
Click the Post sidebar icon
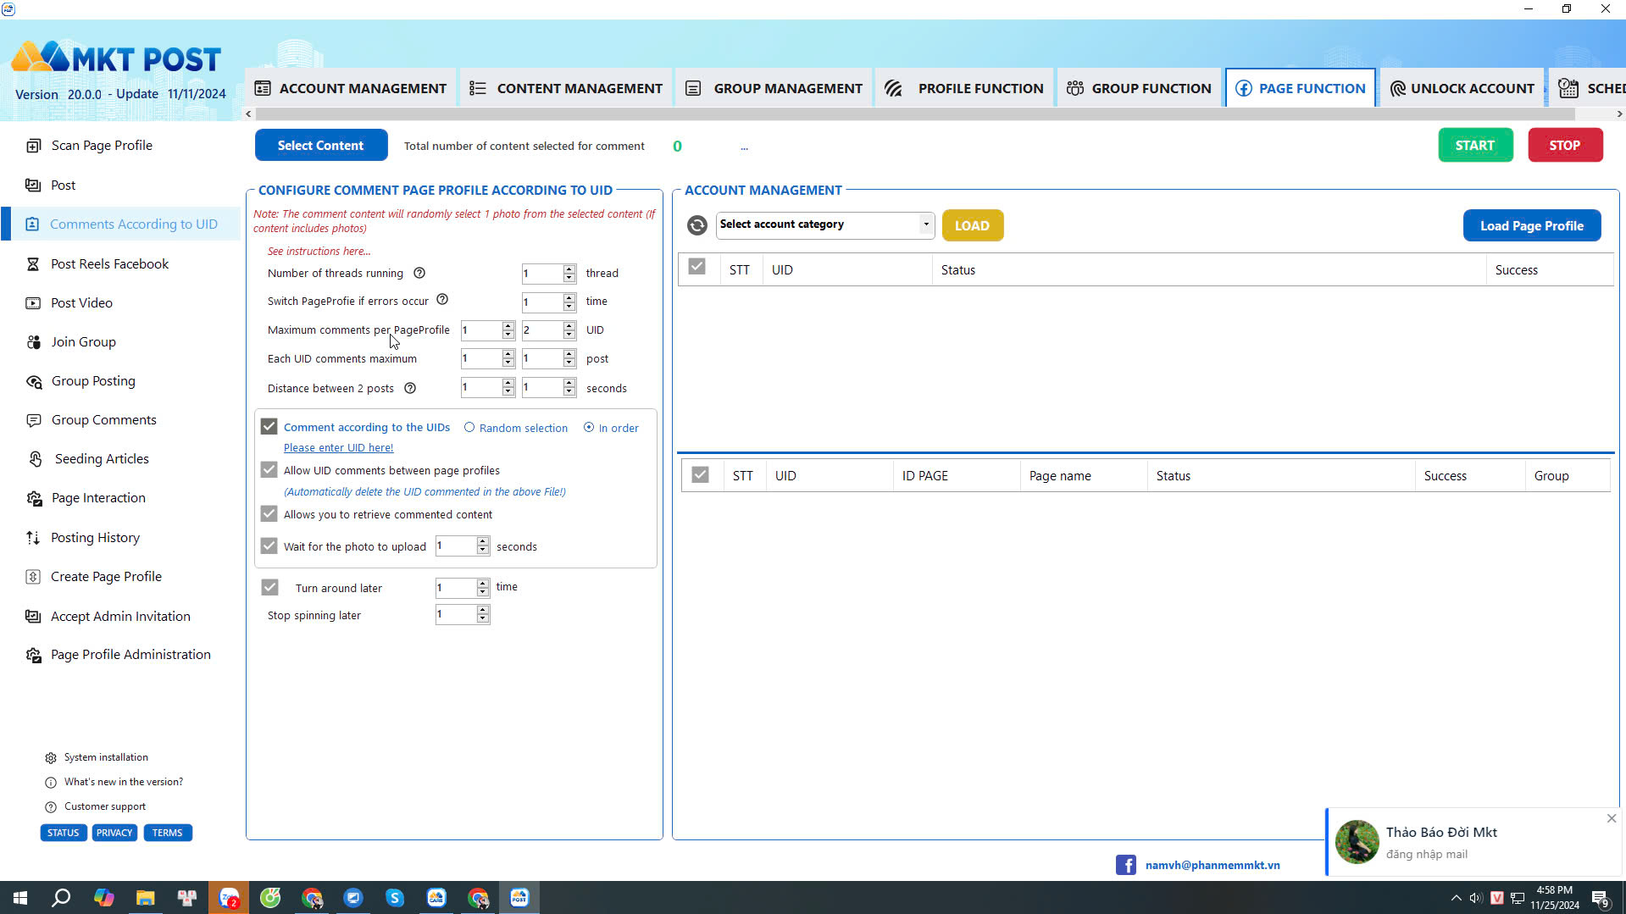(x=33, y=186)
